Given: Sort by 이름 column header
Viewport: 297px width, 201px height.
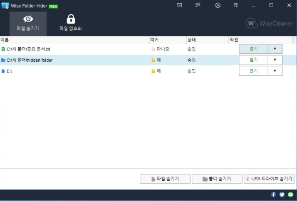Looking at the screenshot, I should pyautogui.click(x=74, y=40).
